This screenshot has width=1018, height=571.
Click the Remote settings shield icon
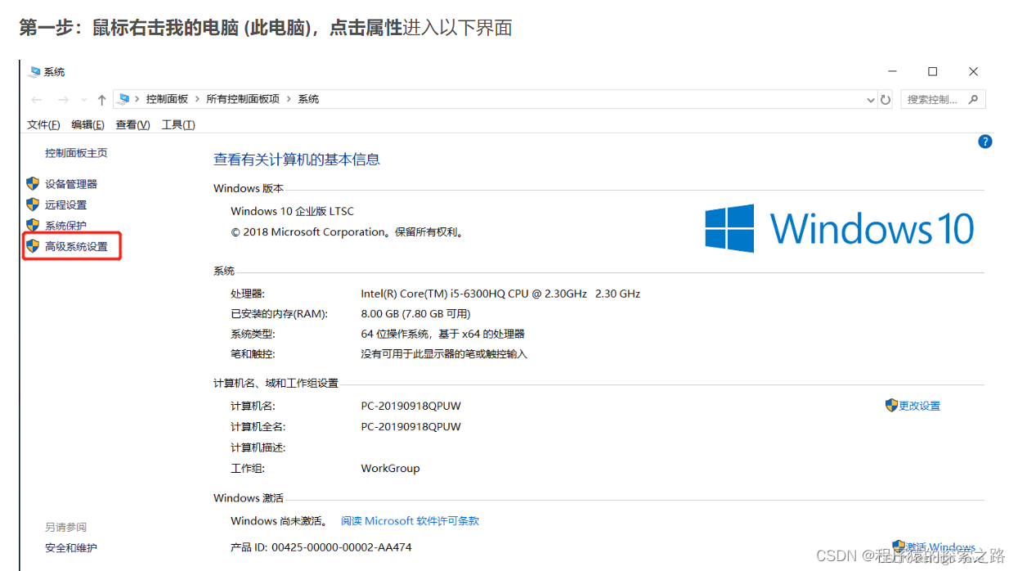(33, 205)
